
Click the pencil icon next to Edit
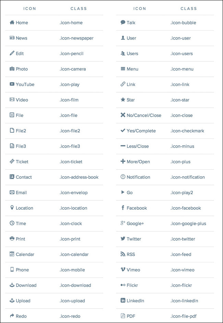[x=12, y=53]
